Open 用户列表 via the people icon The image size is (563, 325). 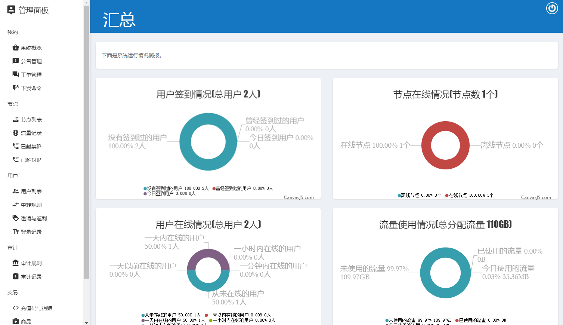(x=15, y=191)
